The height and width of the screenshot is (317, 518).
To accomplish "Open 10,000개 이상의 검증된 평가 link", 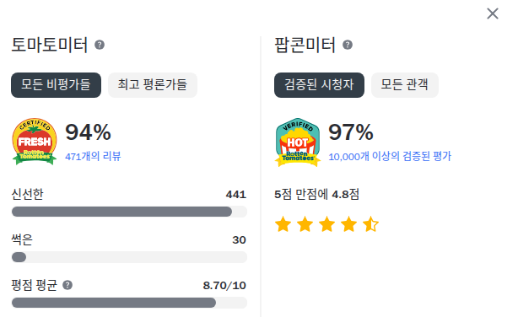I will coord(390,156).
